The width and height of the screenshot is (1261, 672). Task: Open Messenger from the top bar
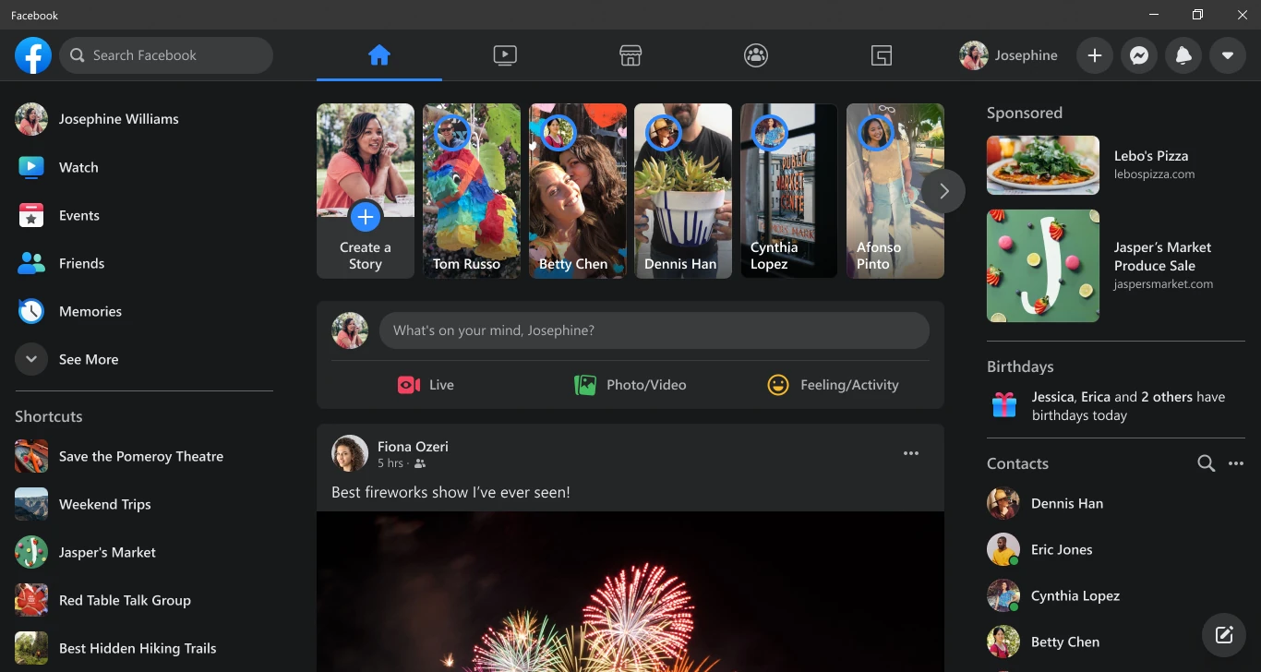pyautogui.click(x=1139, y=55)
